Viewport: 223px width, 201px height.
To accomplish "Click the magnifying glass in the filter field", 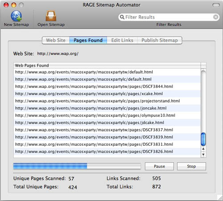I will (122, 17).
